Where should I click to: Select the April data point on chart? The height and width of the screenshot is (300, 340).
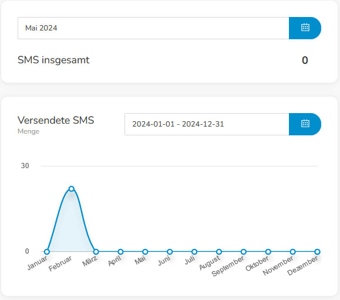coord(120,252)
